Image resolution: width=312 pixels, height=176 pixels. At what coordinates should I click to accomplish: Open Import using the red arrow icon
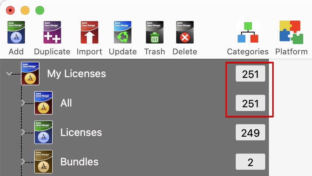(89, 33)
